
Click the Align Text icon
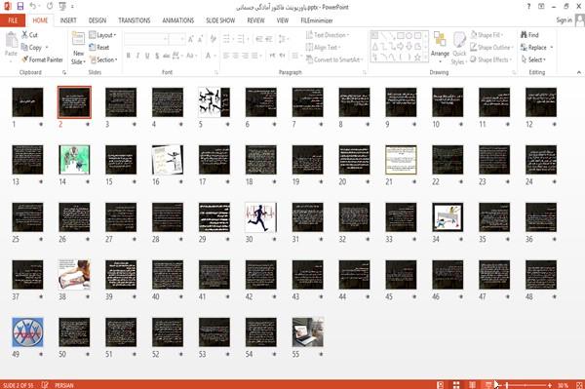click(309, 48)
